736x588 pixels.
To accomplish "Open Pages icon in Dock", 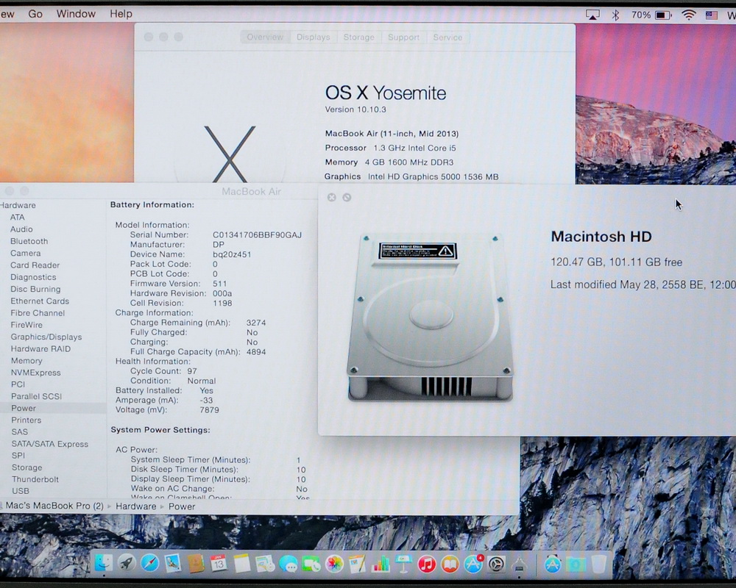I will (x=357, y=564).
